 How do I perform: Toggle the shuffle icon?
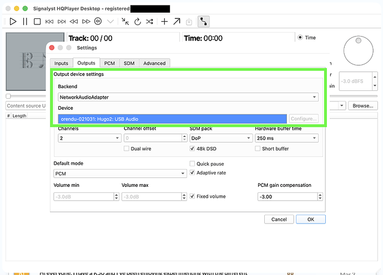point(149,22)
